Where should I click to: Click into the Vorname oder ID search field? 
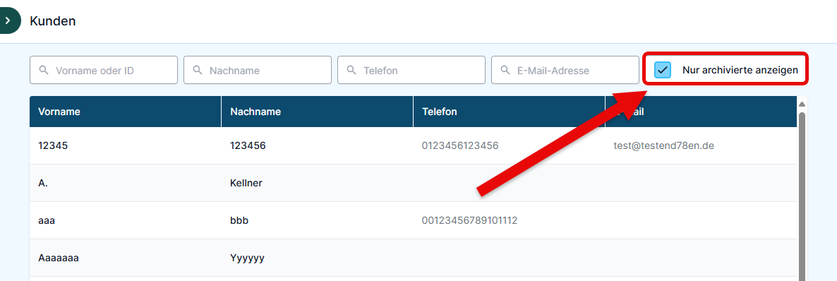click(x=104, y=70)
